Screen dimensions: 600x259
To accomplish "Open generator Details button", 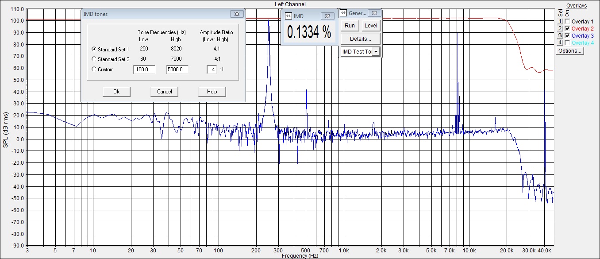I will click(360, 39).
